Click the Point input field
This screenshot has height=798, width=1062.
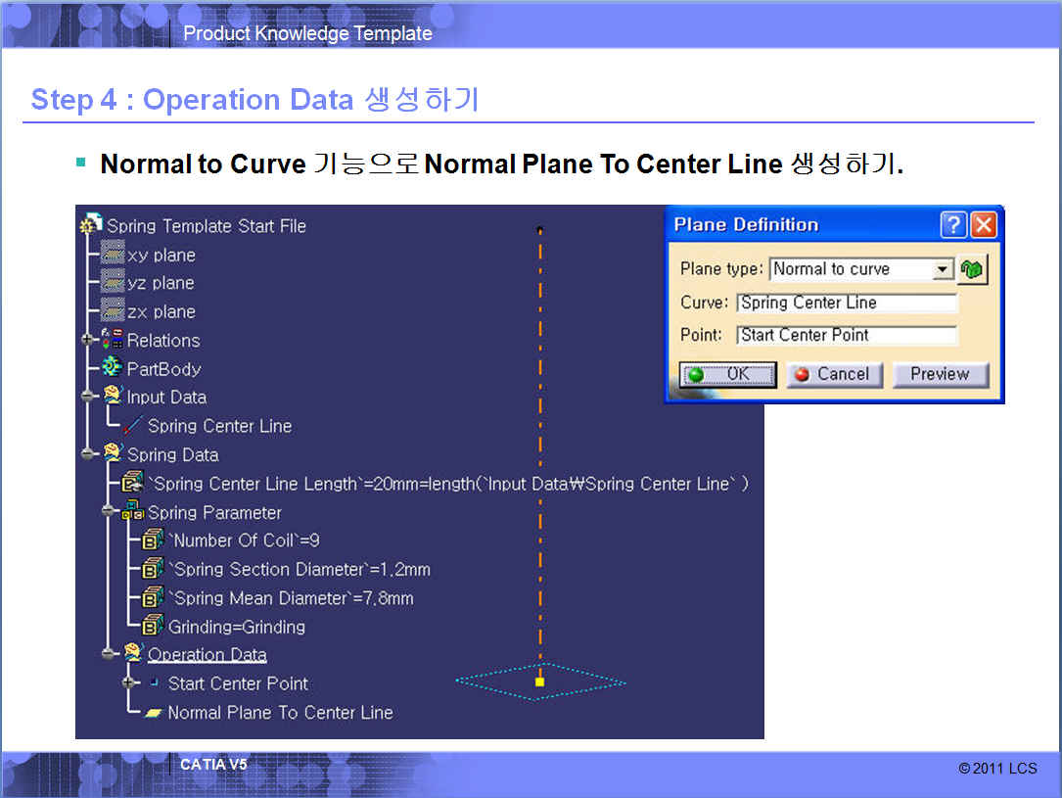tap(846, 335)
